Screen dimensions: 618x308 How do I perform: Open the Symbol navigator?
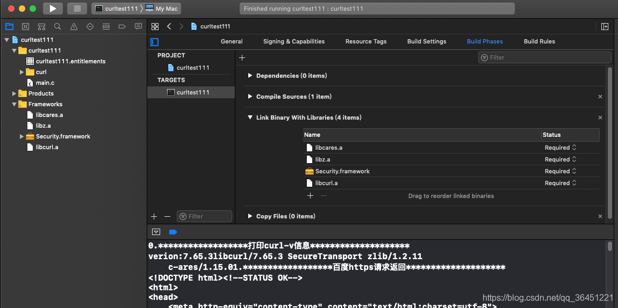(x=41, y=26)
